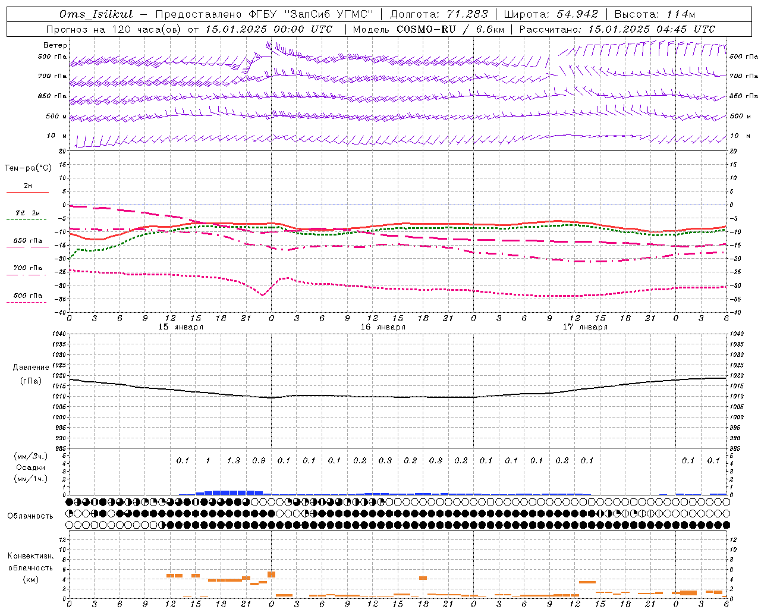Click the (мм/3ч.) precipitation unit label

[x=31, y=456]
